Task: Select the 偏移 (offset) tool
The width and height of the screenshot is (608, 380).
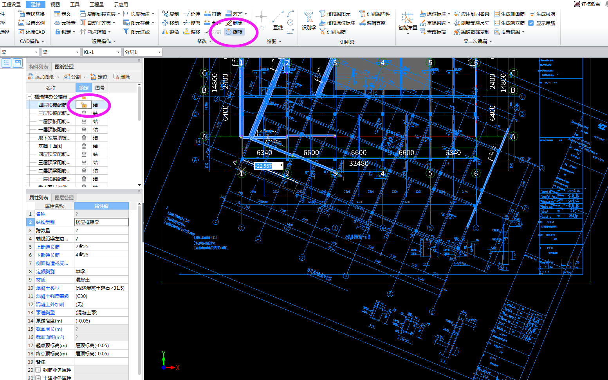Action: tap(192, 32)
